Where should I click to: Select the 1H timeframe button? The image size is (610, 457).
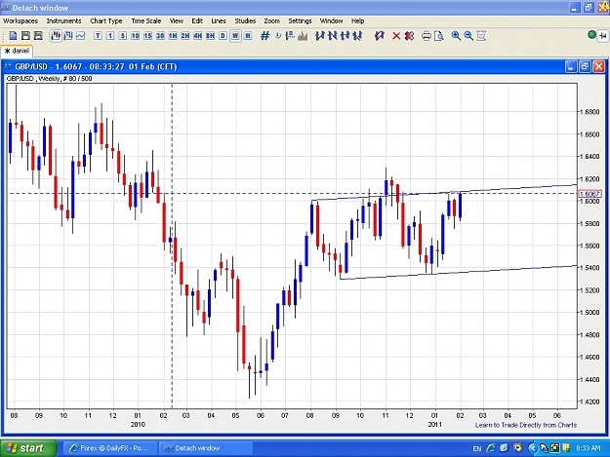click(x=173, y=36)
